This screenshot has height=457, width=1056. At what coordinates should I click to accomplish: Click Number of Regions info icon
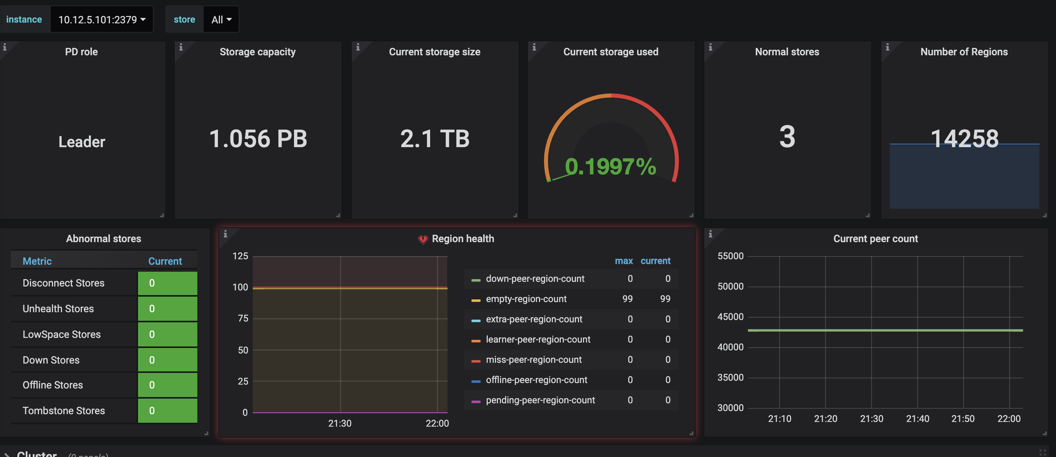point(887,47)
